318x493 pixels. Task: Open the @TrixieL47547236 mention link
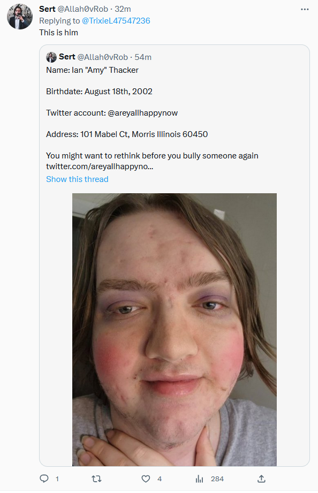click(116, 21)
